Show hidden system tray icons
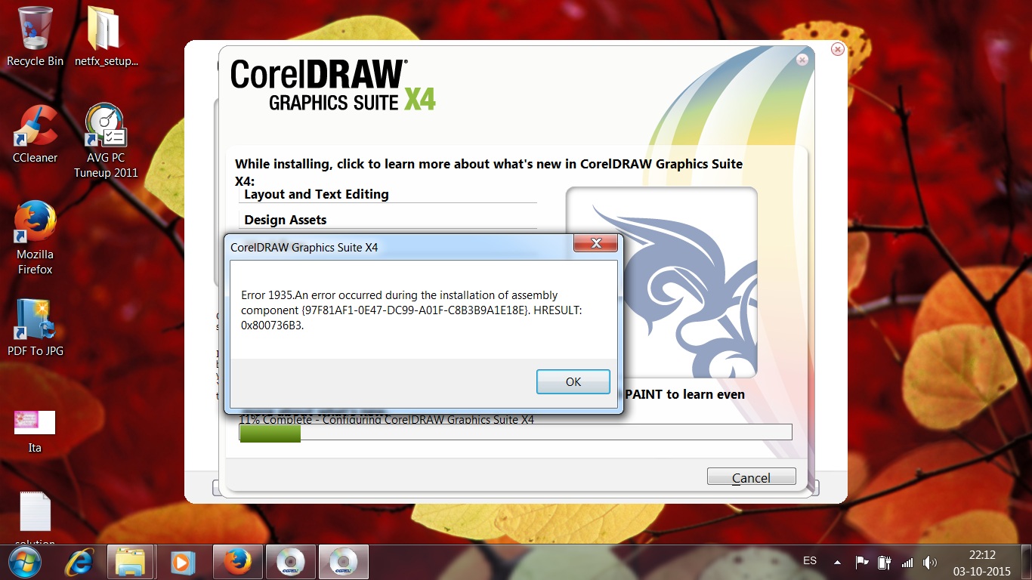Viewport: 1032px width, 580px height. (x=837, y=563)
